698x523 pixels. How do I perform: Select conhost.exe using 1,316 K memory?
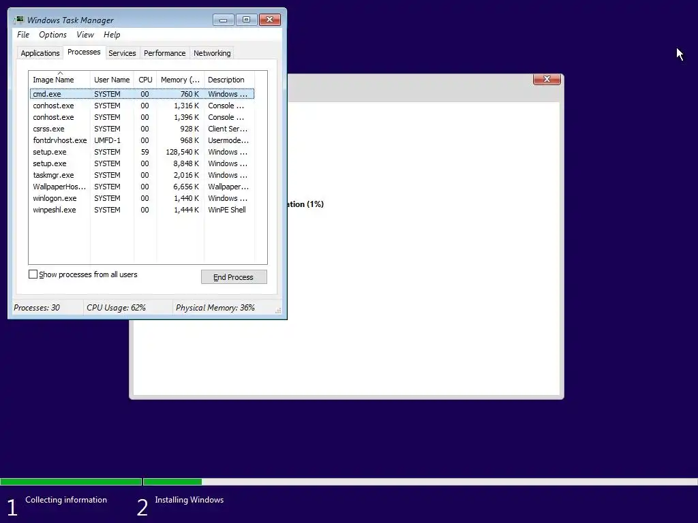click(x=142, y=106)
